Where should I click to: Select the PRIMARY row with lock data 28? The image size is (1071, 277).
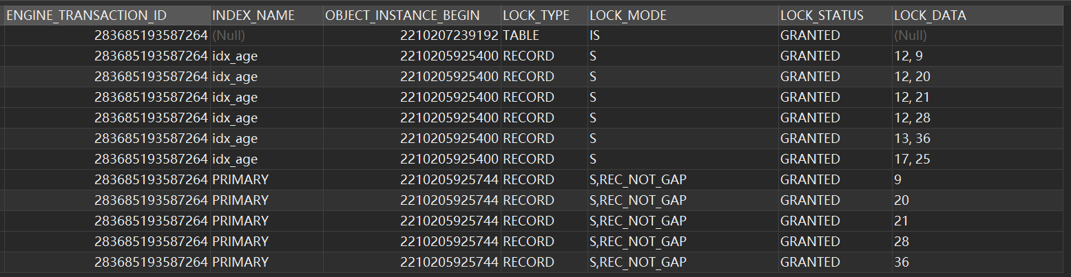click(537, 241)
